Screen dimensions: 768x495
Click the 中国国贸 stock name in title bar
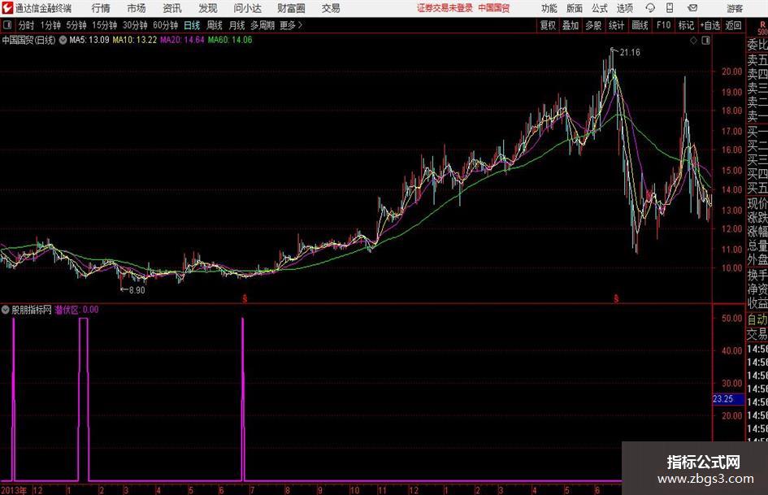(494, 8)
